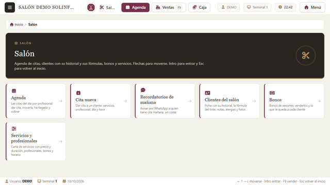
Task: Click the ticket icon on Bonos card
Action: [x=272, y=92]
